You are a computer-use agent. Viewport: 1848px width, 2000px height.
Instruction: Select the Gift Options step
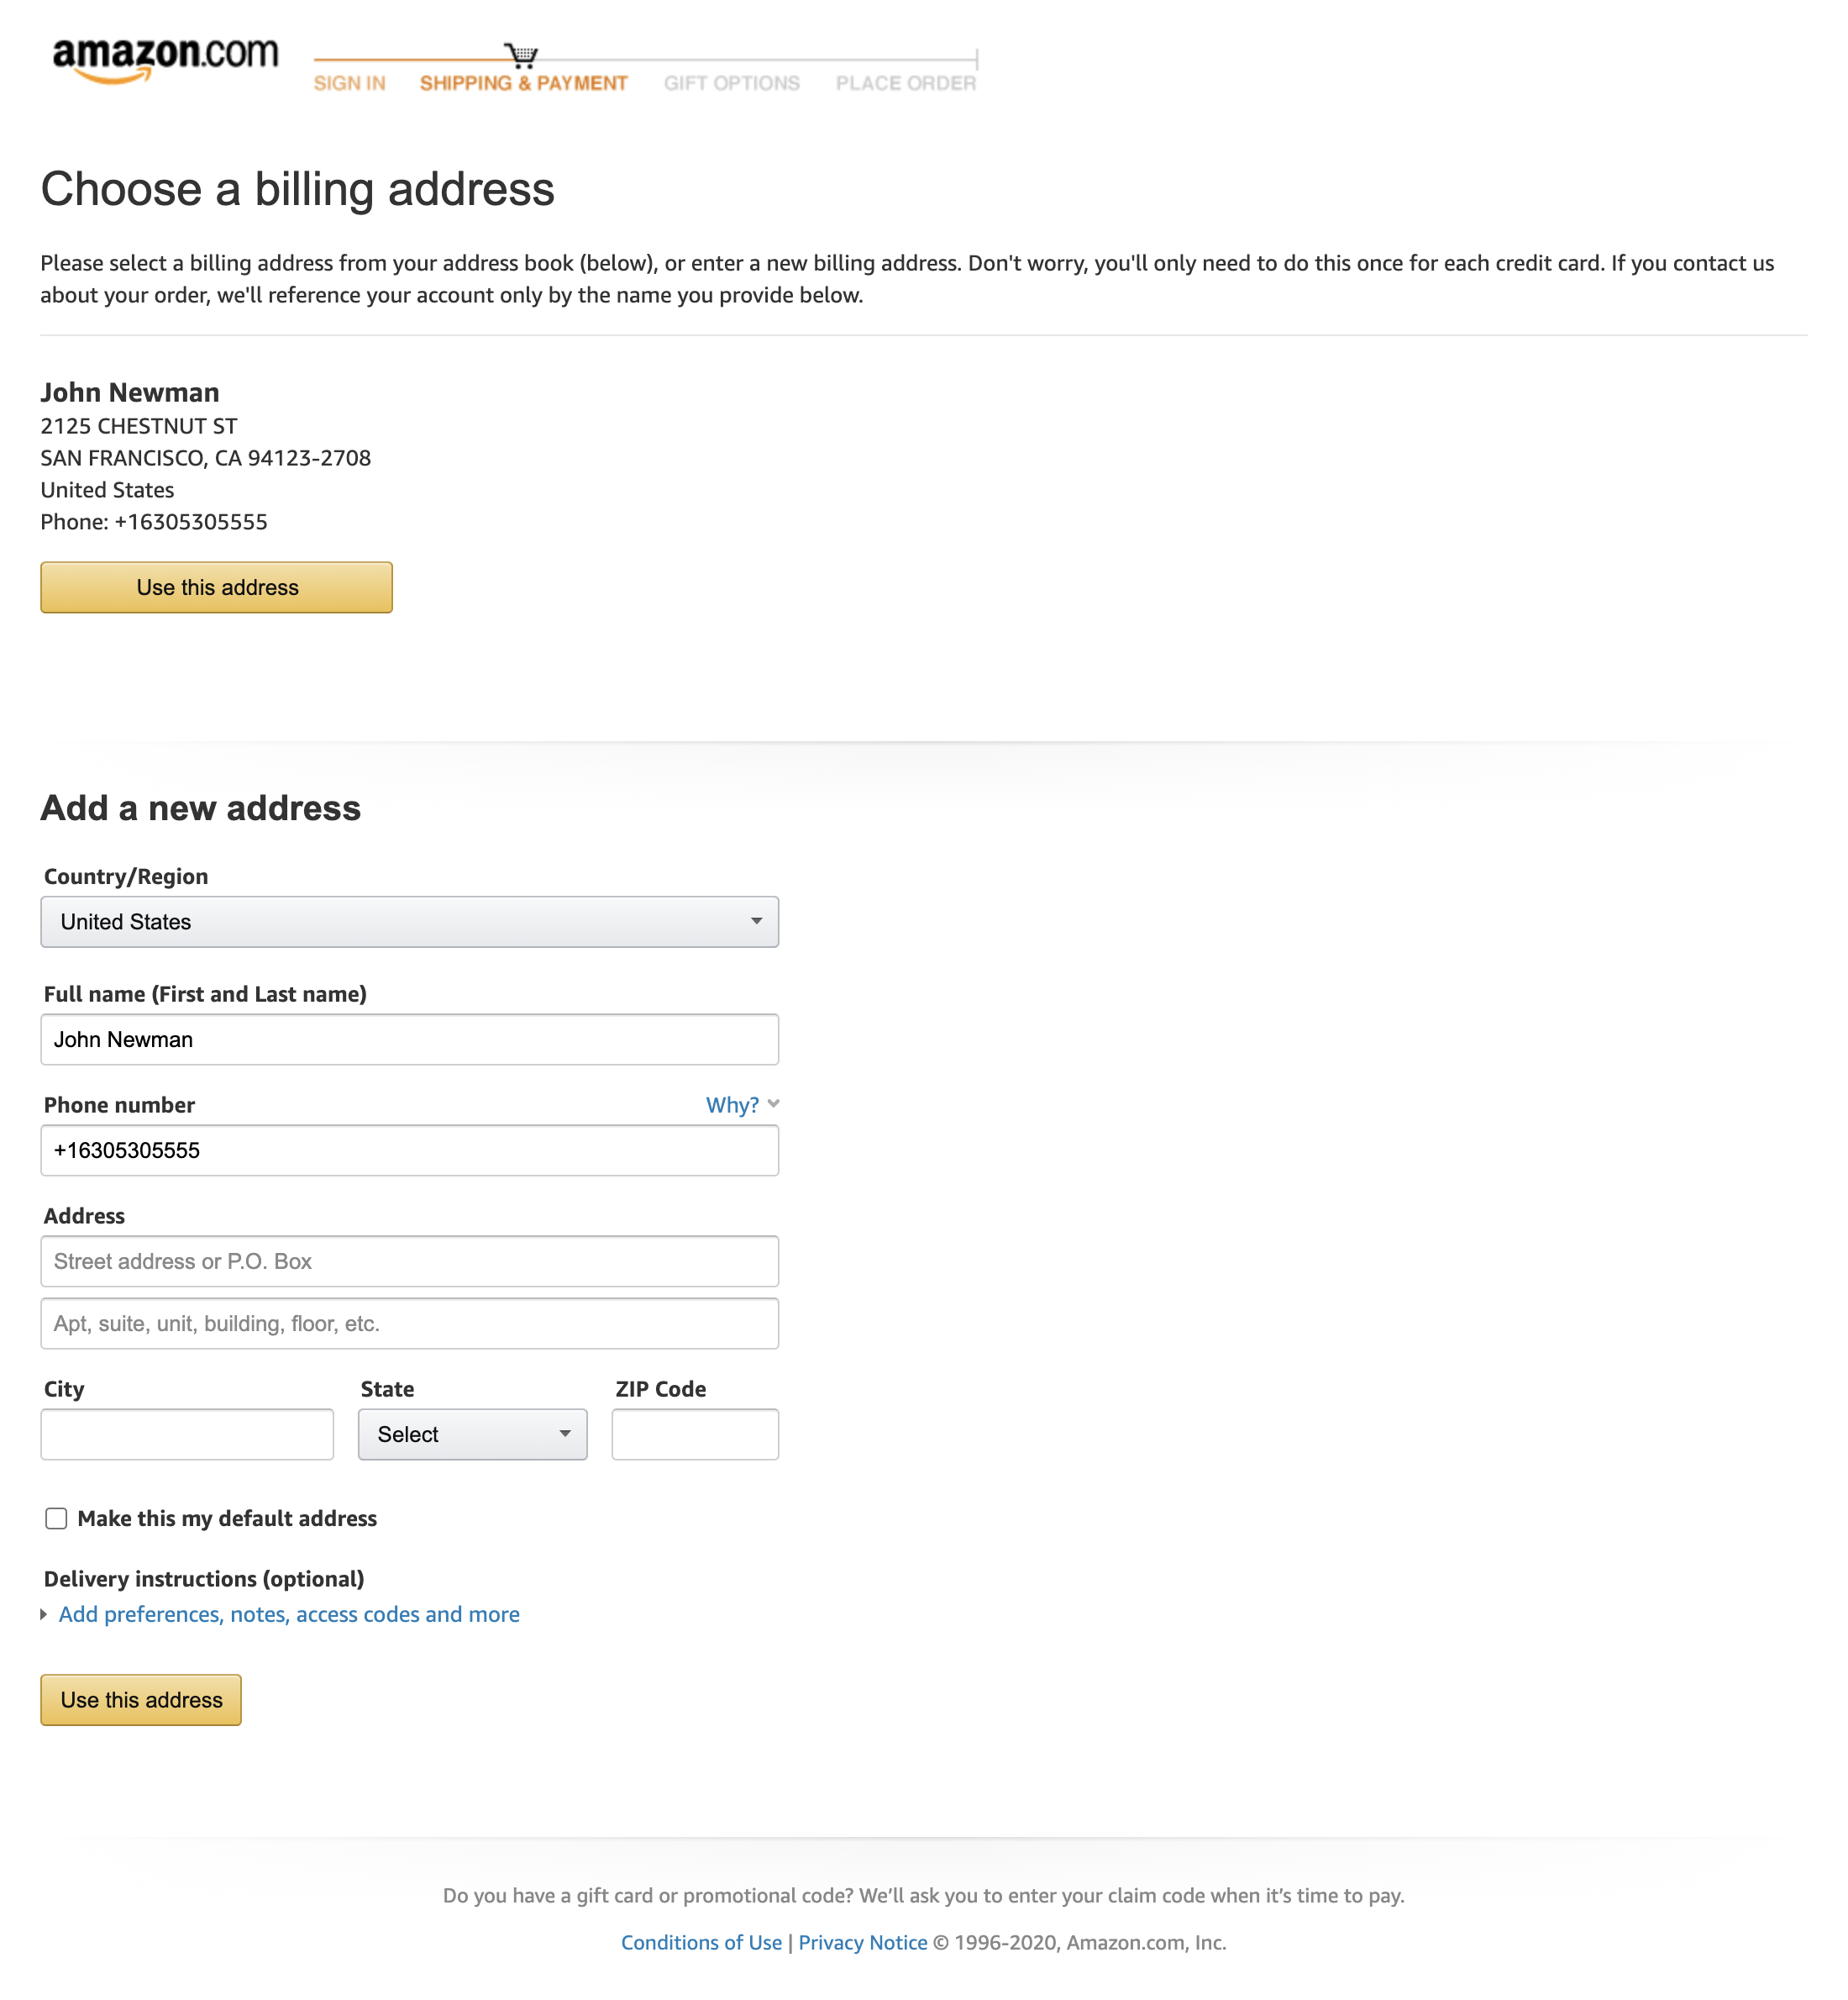tap(731, 83)
